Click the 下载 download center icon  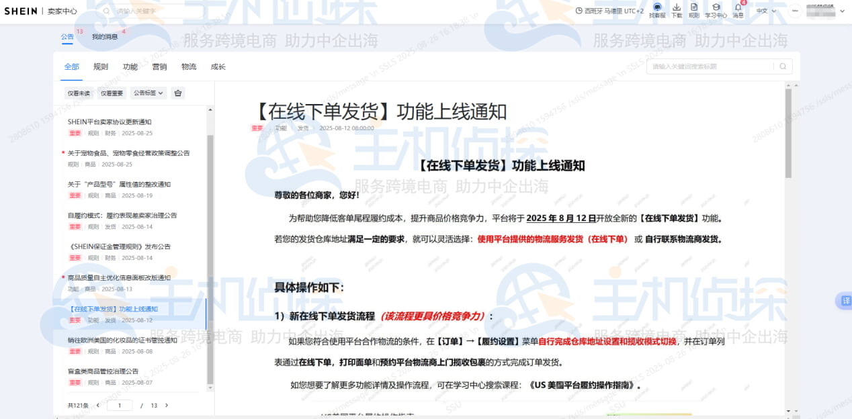(677, 10)
